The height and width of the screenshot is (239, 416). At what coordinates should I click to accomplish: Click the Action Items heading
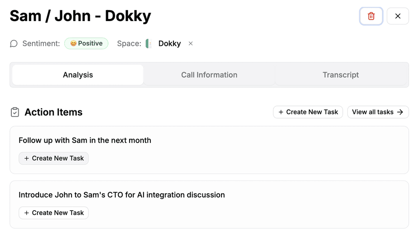(54, 112)
